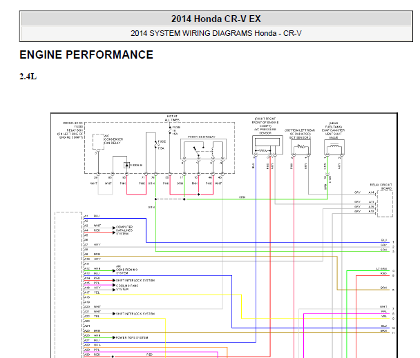Image resolution: width=420 pixels, height=358 pixels.
Task: Click the A1 BLU pin label
Action: [x=92, y=216]
